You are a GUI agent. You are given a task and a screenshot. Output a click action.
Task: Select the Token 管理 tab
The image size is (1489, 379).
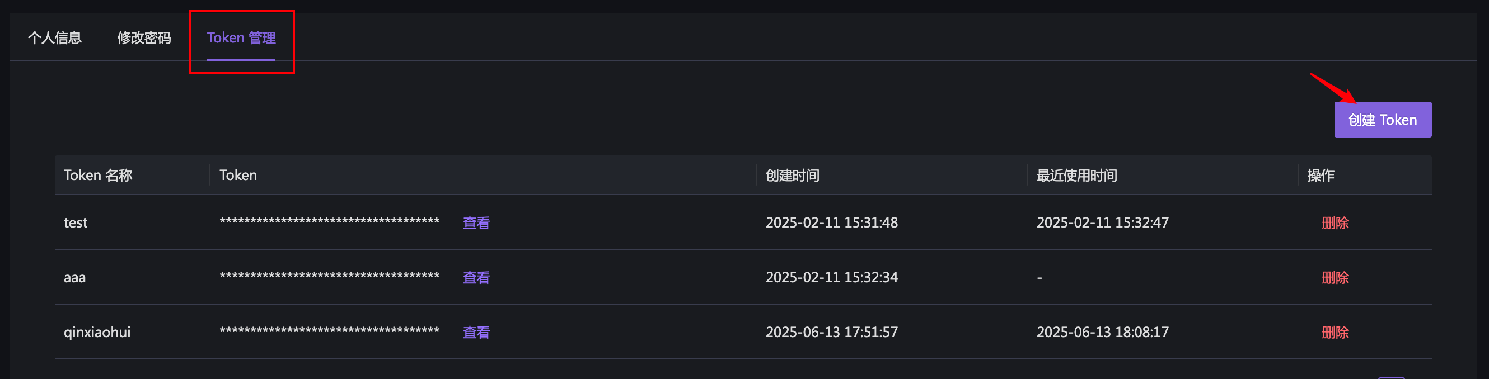coord(241,38)
